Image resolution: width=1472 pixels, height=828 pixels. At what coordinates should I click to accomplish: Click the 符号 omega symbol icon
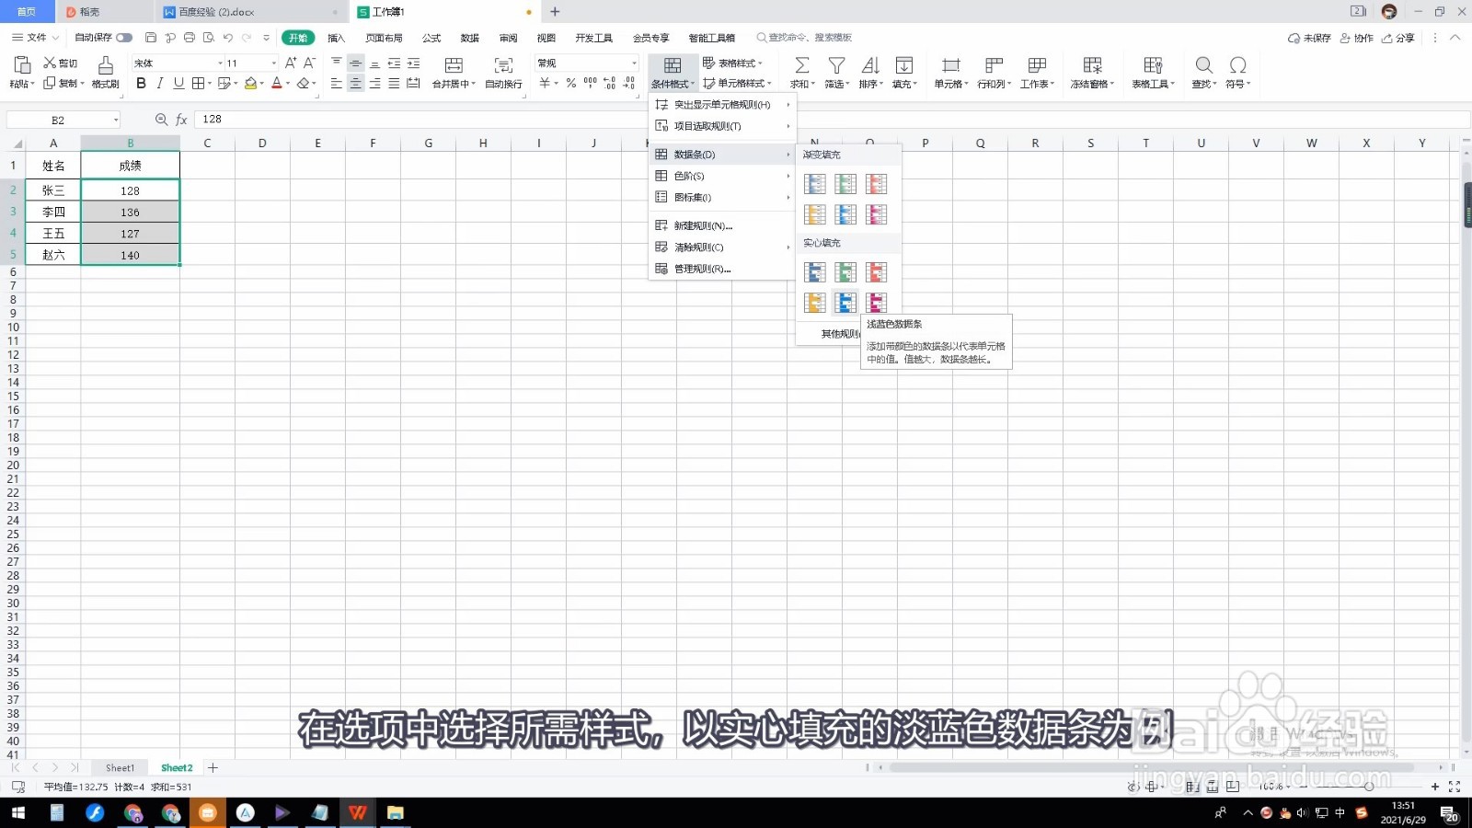tap(1237, 65)
